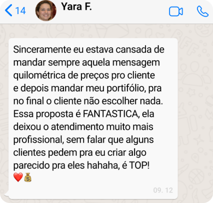Open Yara F.'s profile photo
213x203 pixels.
coord(46,11)
